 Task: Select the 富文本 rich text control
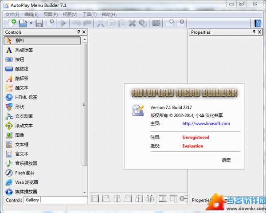[42, 154]
